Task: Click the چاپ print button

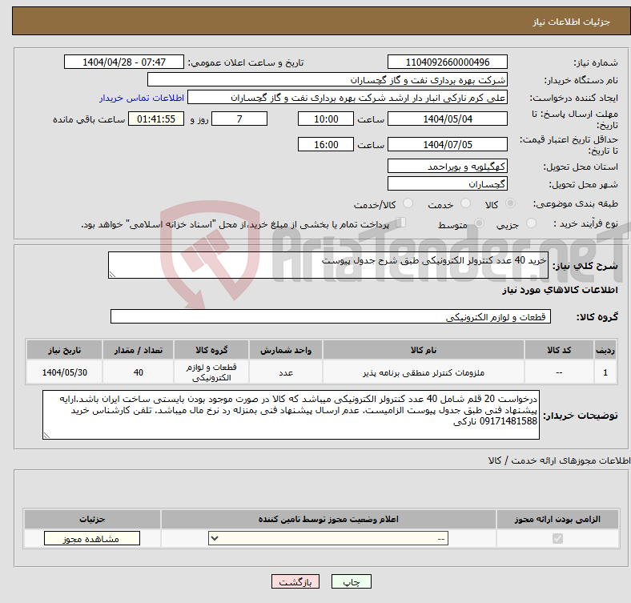Action: 352,581
